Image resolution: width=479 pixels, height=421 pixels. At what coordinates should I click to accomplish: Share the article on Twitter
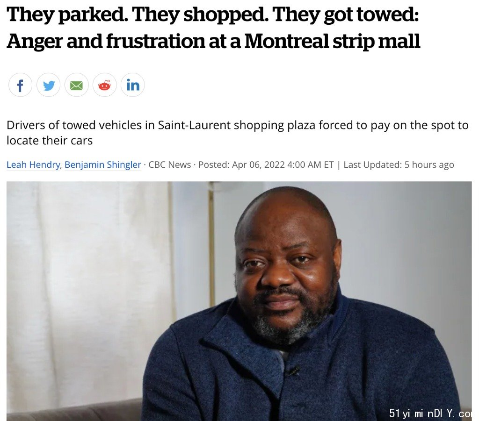[x=48, y=85]
